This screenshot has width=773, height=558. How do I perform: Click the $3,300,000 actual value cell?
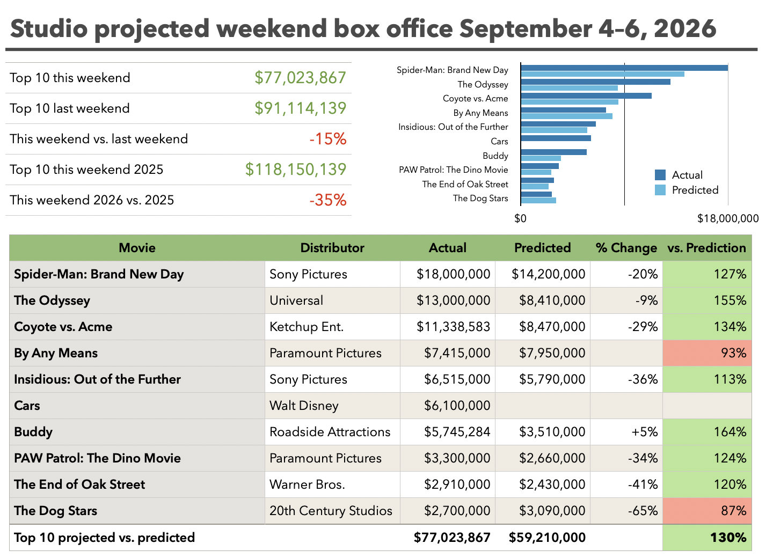click(x=448, y=458)
